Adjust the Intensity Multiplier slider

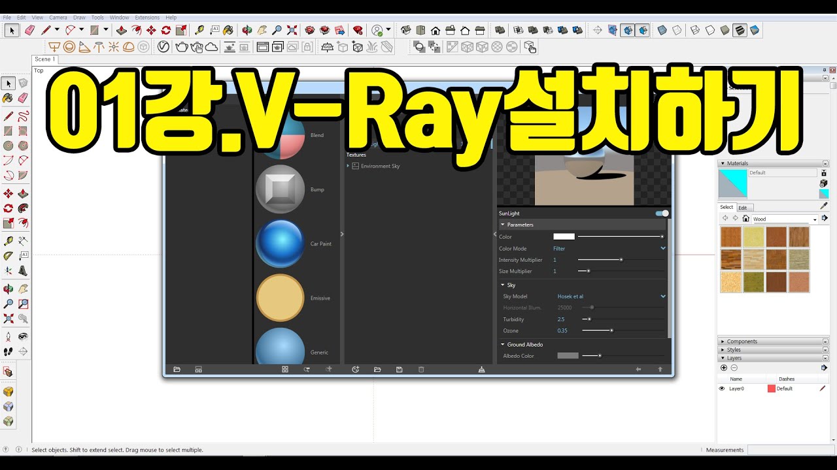[x=621, y=260]
